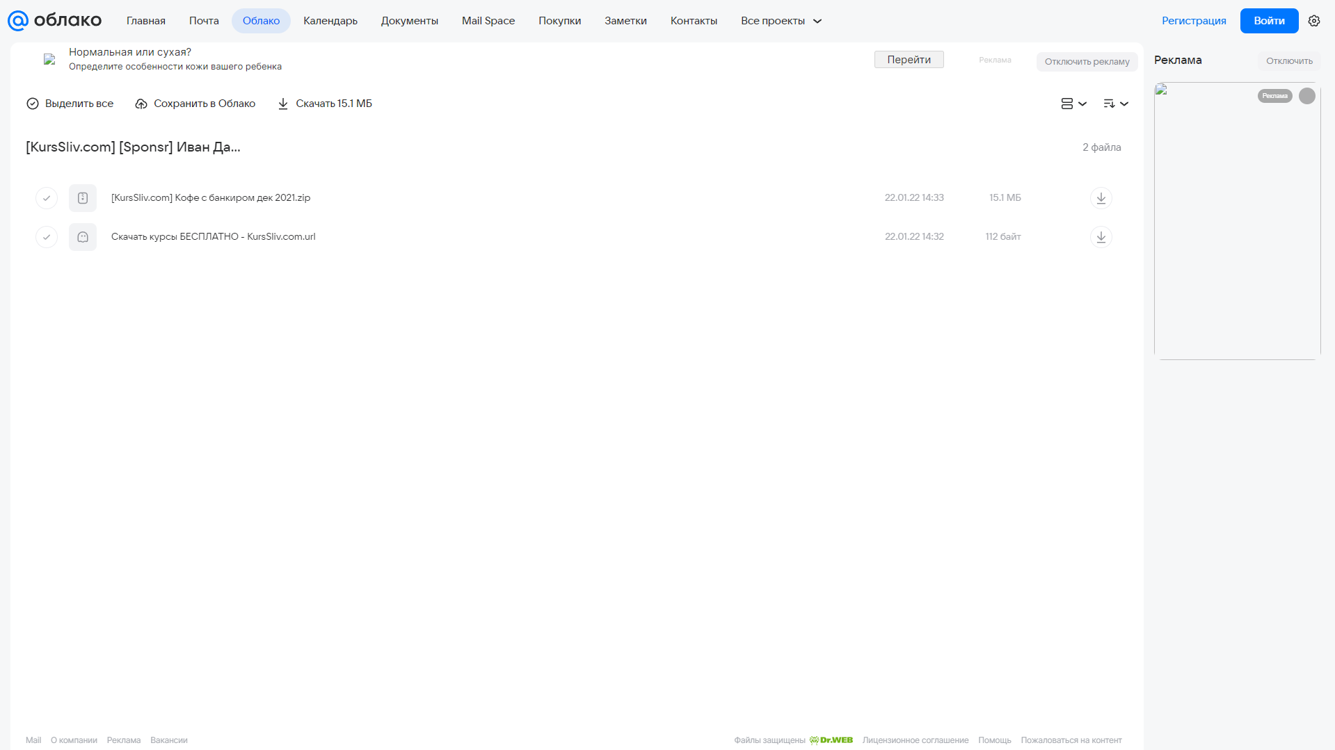
Task: Open the Регистрация link
Action: (x=1194, y=21)
